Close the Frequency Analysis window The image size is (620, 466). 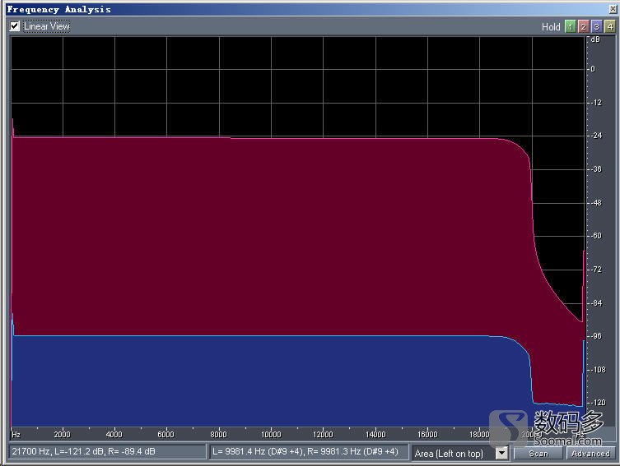coord(612,9)
